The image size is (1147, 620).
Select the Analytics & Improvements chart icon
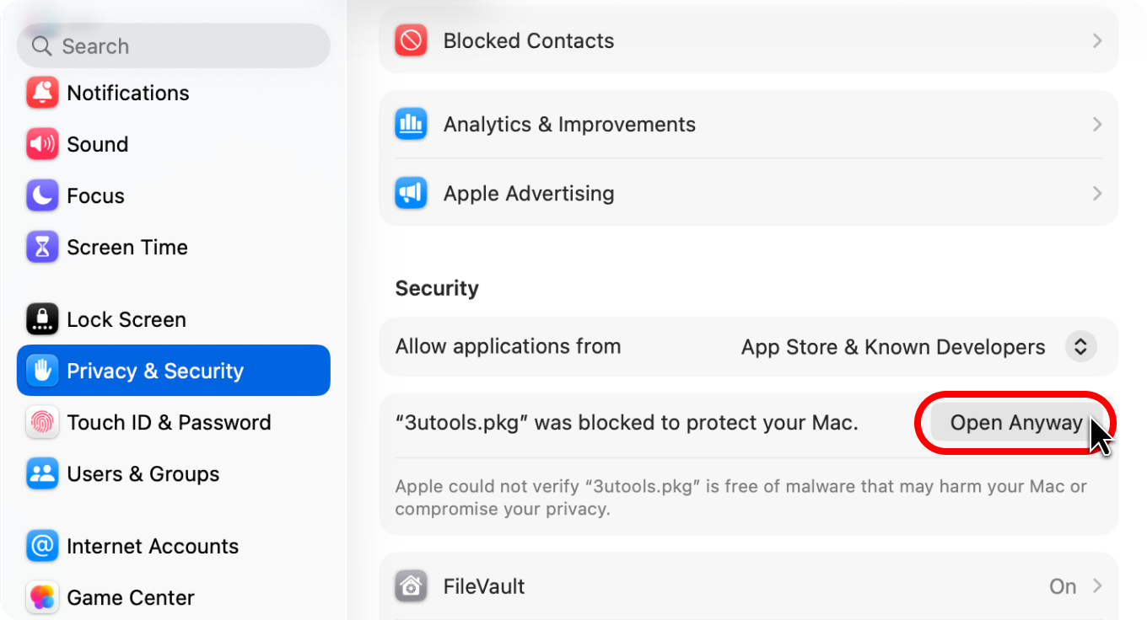(411, 124)
